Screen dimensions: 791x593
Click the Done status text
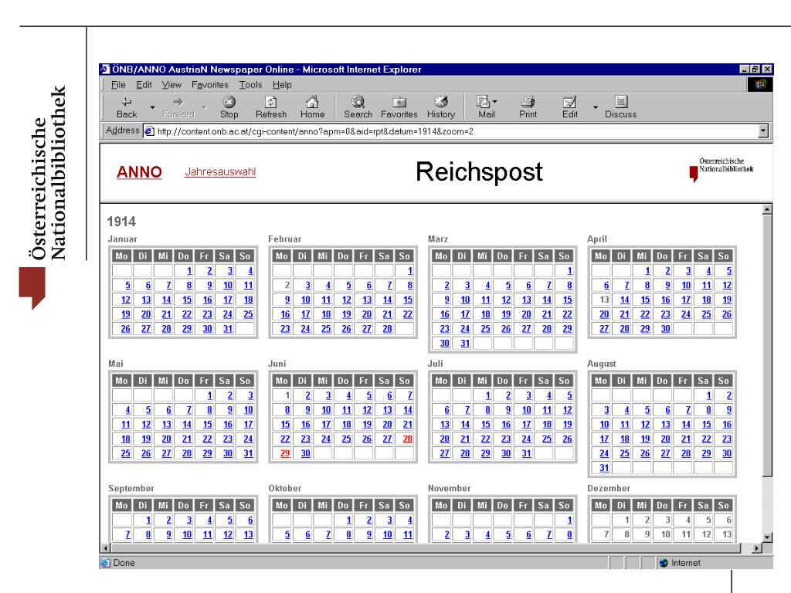pos(124,563)
